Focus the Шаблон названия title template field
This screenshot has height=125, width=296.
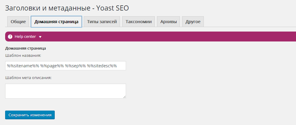[66, 66]
